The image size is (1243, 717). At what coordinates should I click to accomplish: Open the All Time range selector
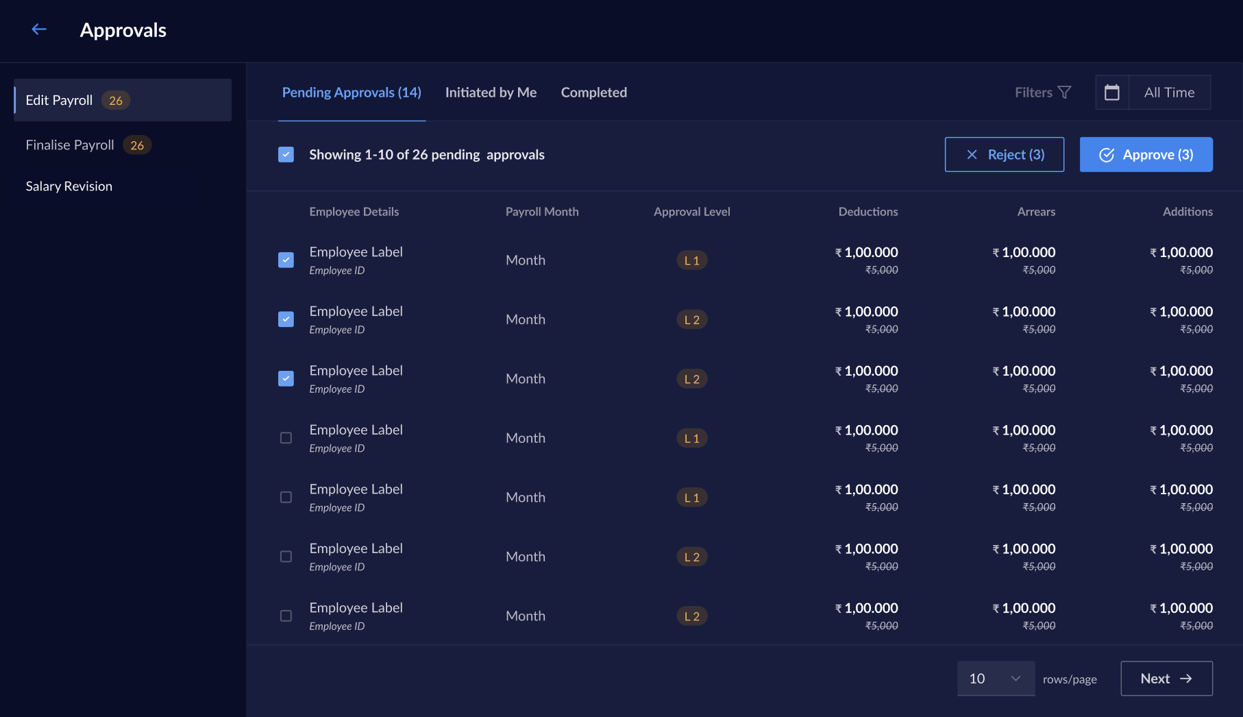tap(1169, 93)
